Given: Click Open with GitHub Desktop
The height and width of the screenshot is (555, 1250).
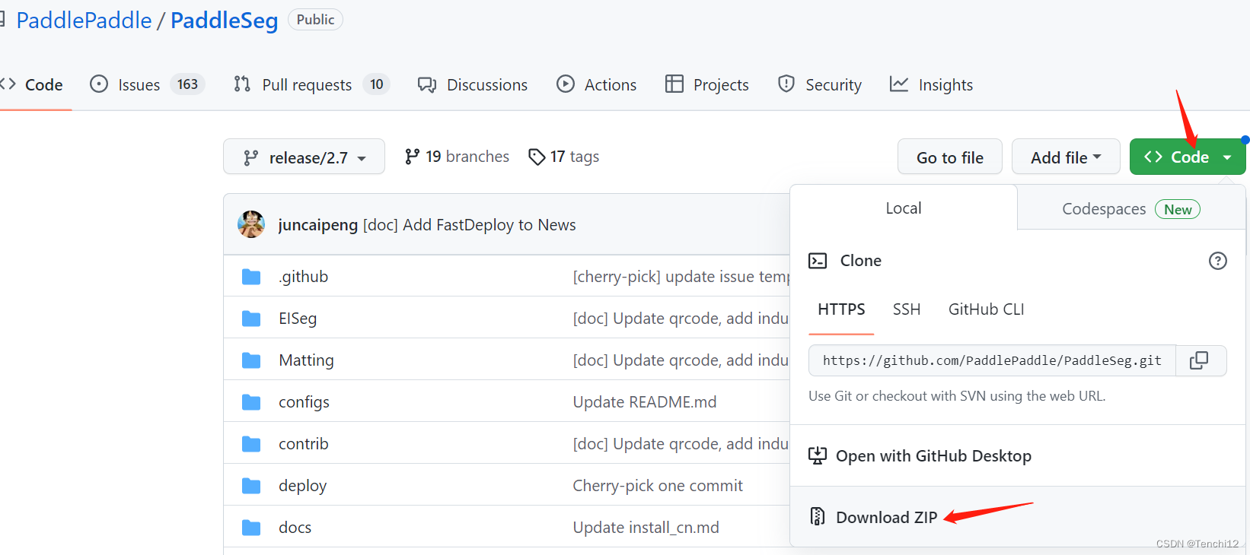Looking at the screenshot, I should coord(933,455).
